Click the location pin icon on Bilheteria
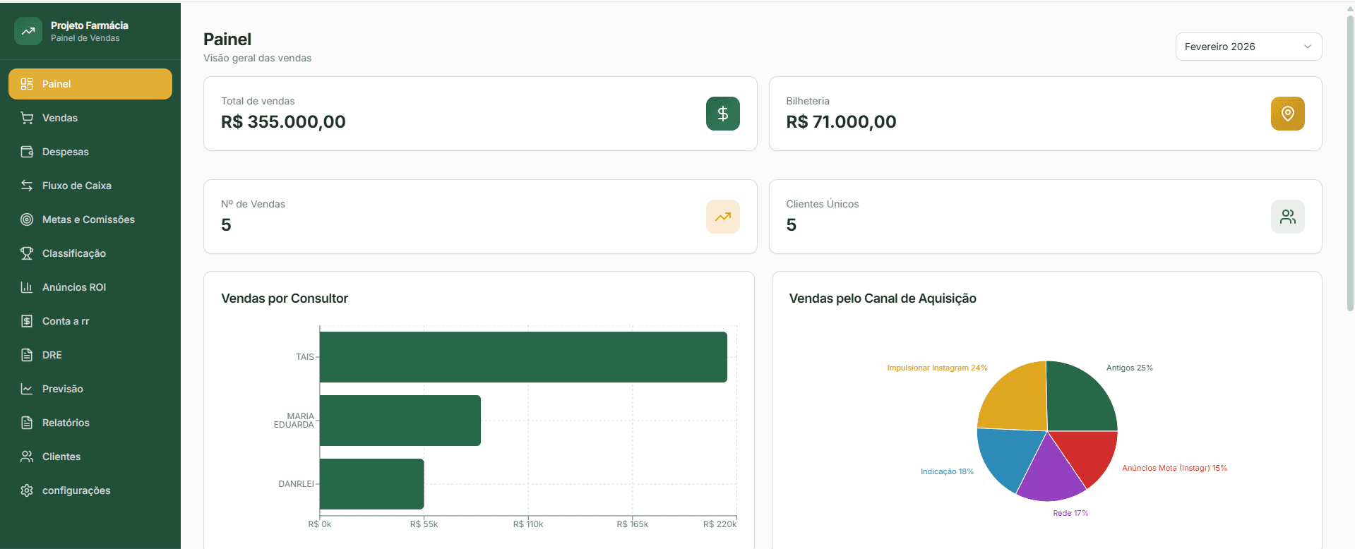Image resolution: width=1355 pixels, height=549 pixels. click(x=1288, y=114)
